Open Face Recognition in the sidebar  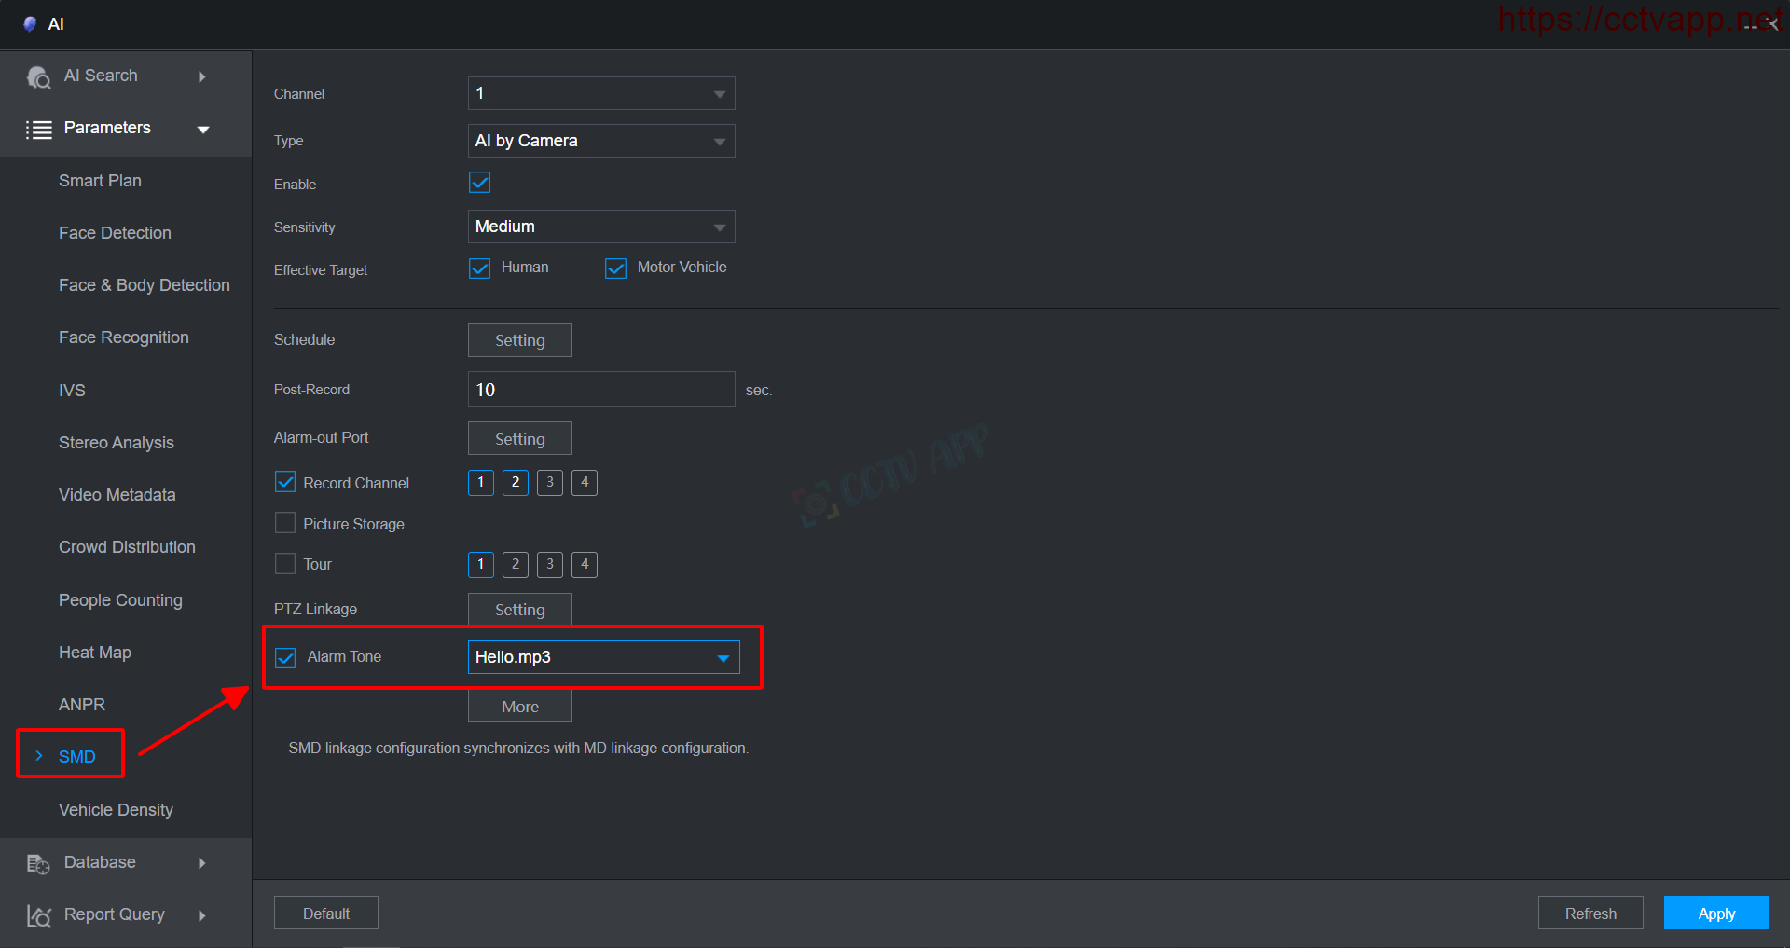(x=123, y=337)
